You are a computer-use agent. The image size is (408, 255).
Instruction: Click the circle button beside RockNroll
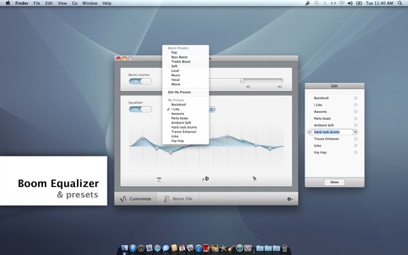click(x=356, y=98)
